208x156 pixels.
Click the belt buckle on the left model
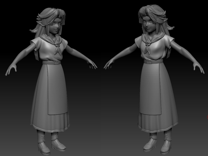click(x=57, y=62)
